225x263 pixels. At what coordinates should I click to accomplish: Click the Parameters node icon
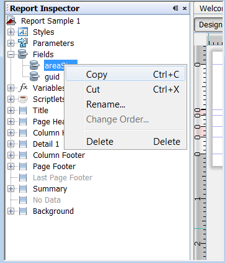[23, 43]
